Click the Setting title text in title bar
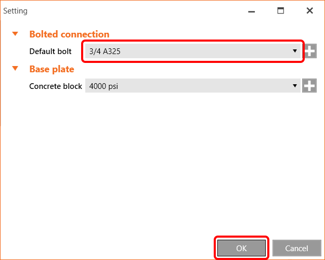 coord(16,10)
